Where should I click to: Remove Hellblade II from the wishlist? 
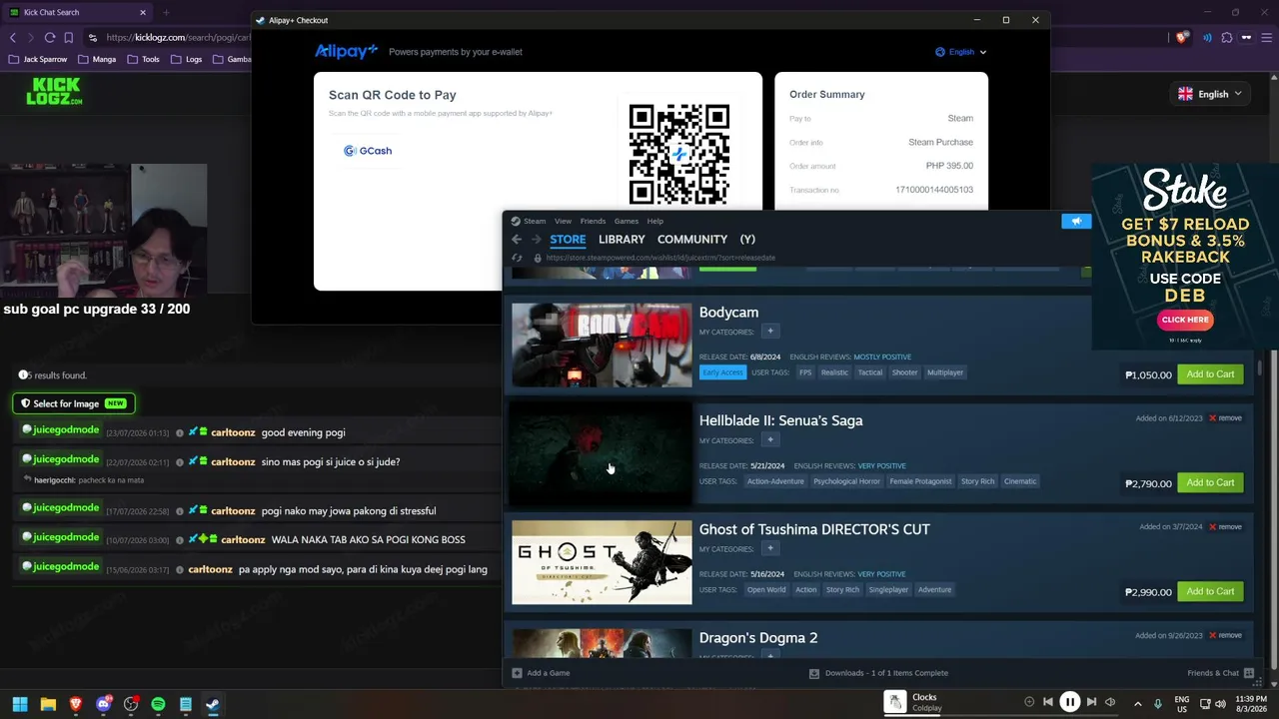pyautogui.click(x=1225, y=418)
